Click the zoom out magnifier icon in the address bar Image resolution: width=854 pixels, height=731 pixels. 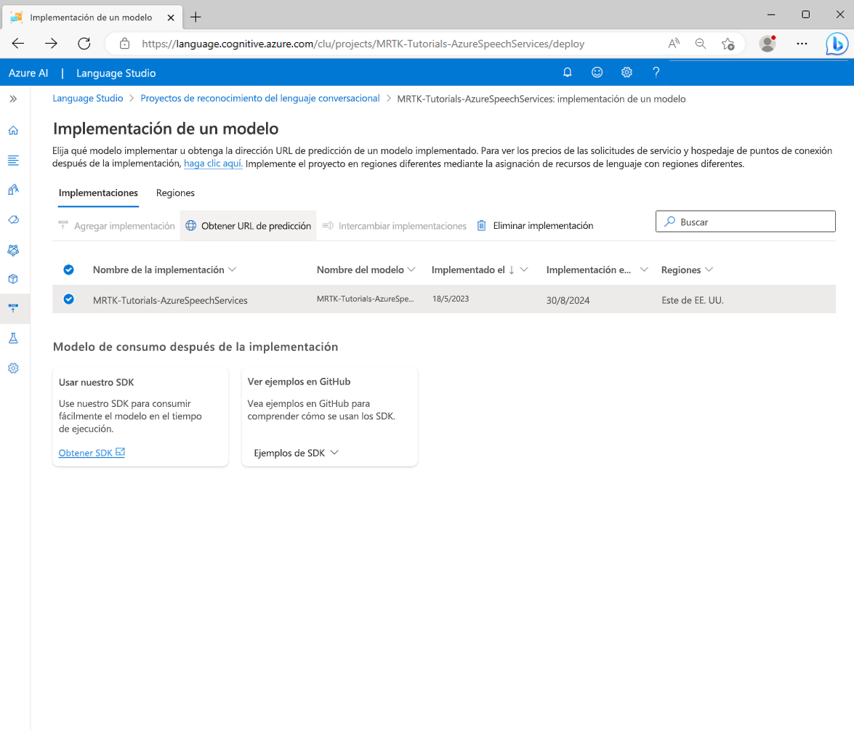tap(701, 44)
